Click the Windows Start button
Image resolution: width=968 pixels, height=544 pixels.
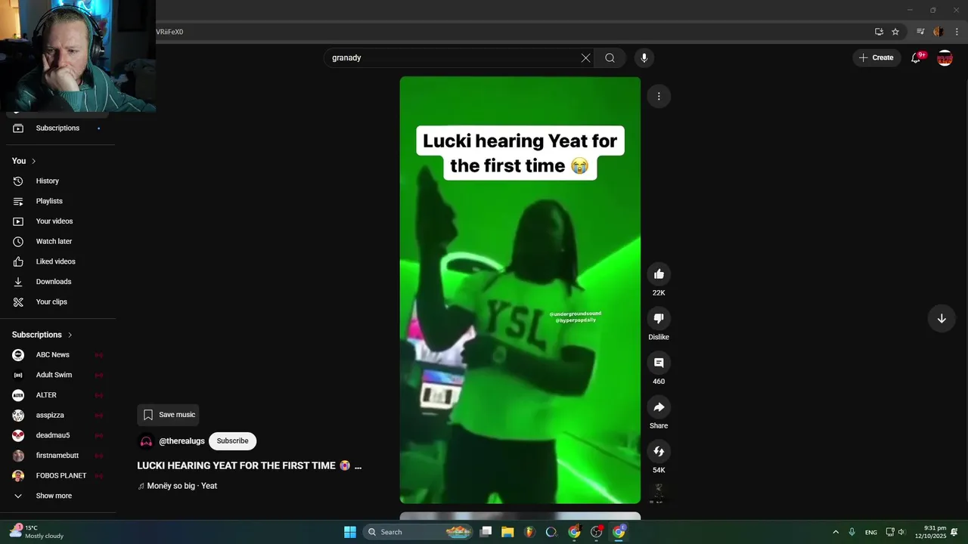tap(350, 532)
